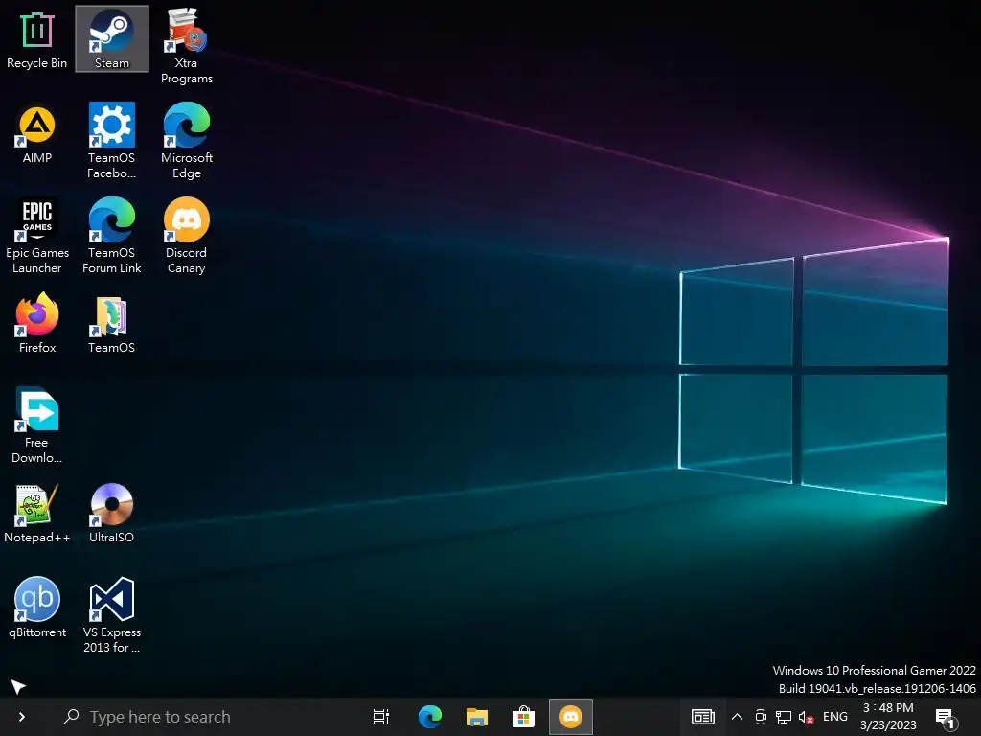The height and width of the screenshot is (736, 981).
Task: Open Task View from the taskbar
Action: [380, 717]
